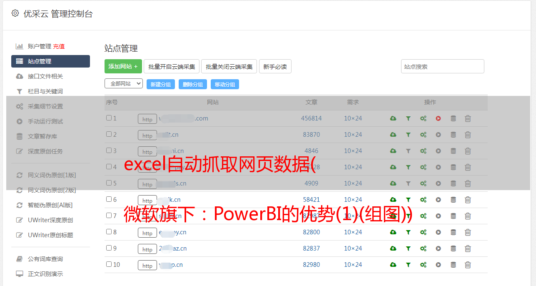Click the trash icon in row 5
The image size is (536, 286).
(468, 183)
